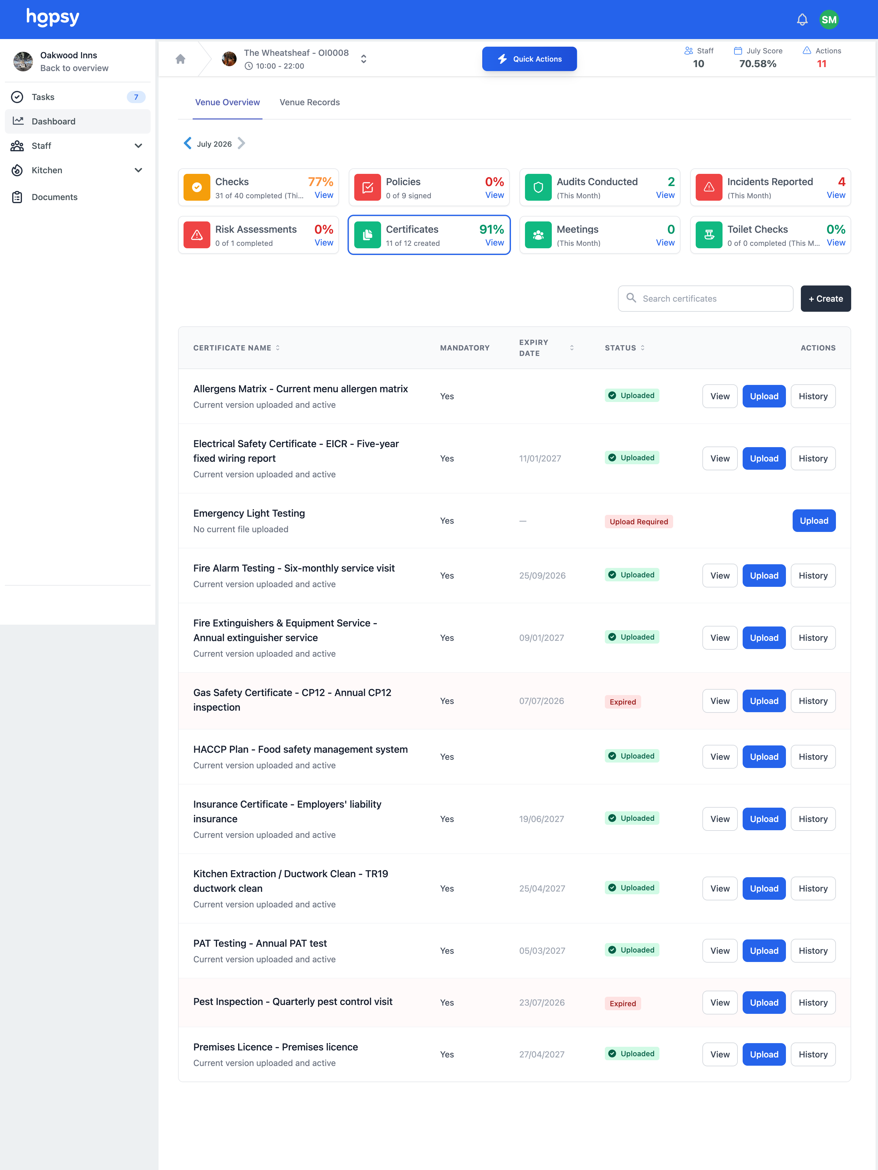878x1170 pixels.
Task: Click the Create certificate button
Action: tap(826, 299)
